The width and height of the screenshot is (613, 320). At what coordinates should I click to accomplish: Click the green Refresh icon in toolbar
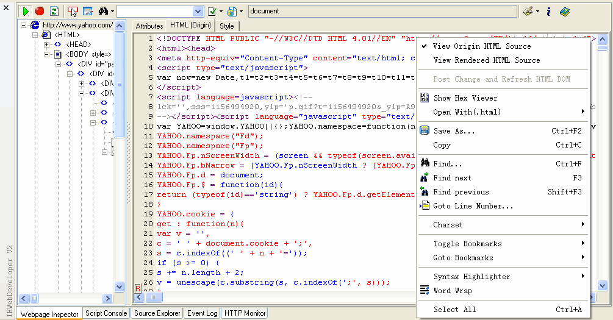tap(54, 11)
